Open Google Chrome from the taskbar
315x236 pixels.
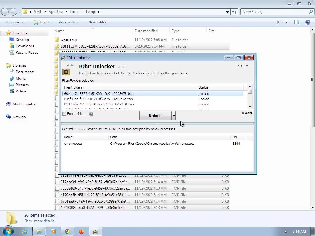coord(67,231)
